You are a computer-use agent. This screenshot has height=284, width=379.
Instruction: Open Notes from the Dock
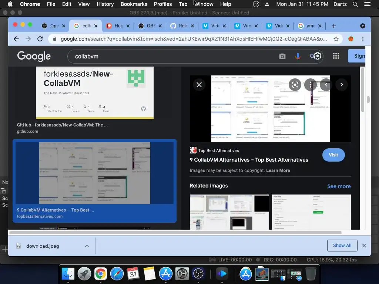tap(150, 274)
